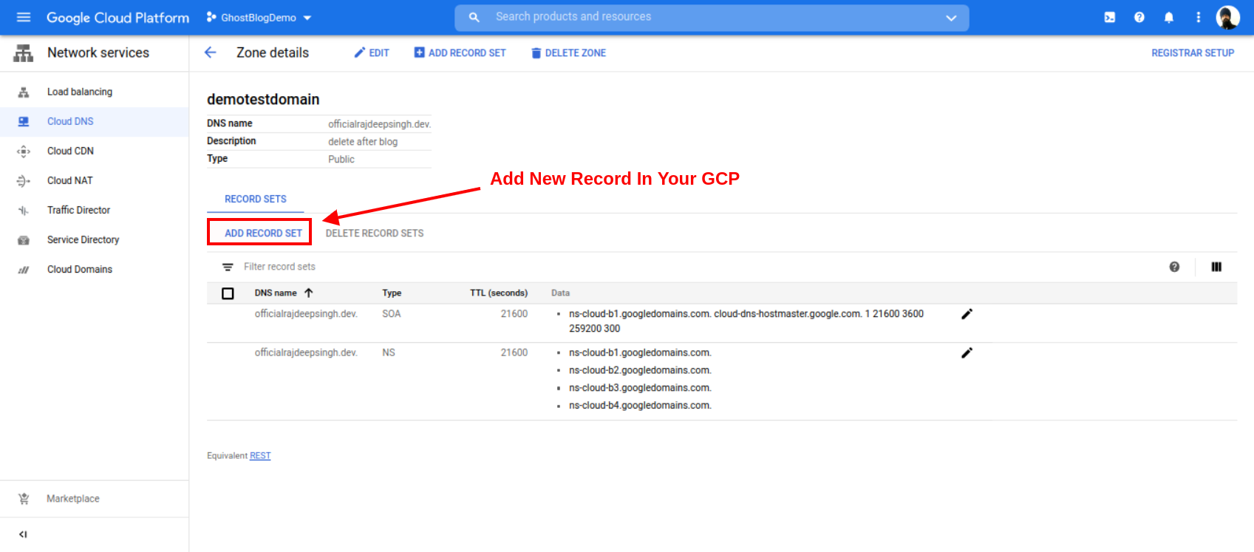1254x552 pixels.
Task: Open the Equivalent REST link
Action: (x=260, y=456)
